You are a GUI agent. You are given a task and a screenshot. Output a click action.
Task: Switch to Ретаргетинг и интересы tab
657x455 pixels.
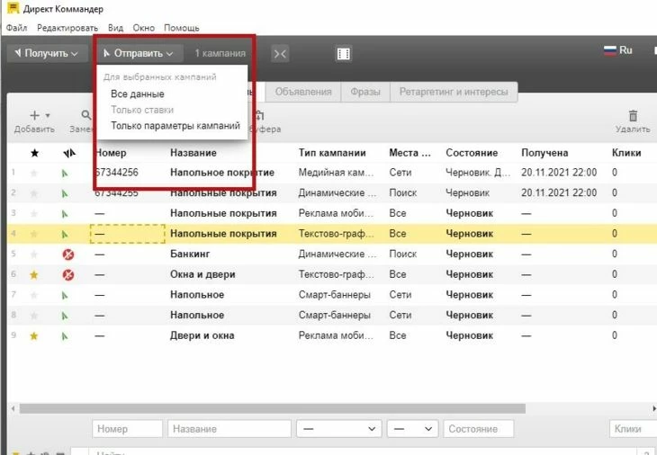click(454, 92)
